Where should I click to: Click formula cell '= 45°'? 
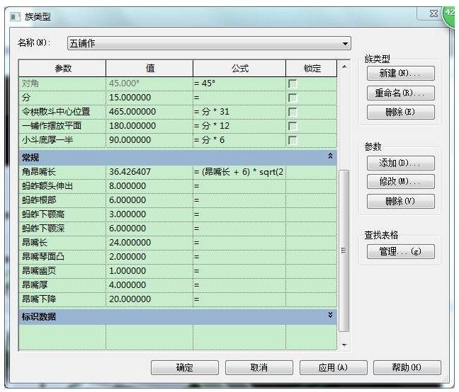click(x=239, y=83)
